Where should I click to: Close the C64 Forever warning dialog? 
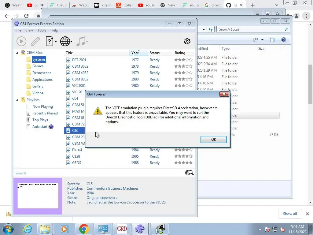[x=224, y=94]
